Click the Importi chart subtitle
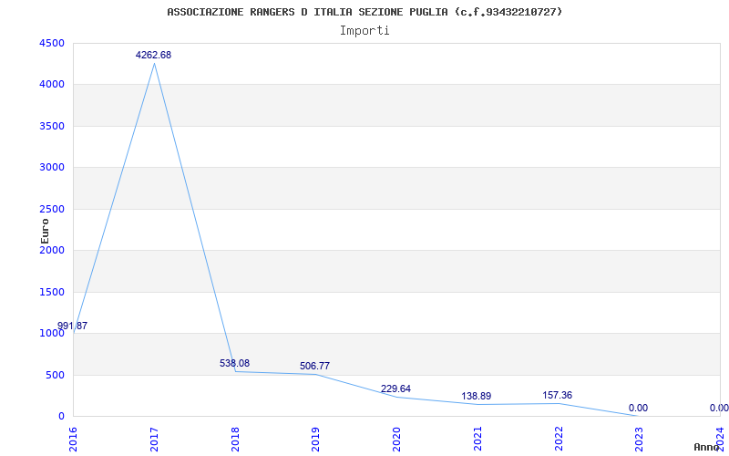The image size is (729, 456). [364, 31]
